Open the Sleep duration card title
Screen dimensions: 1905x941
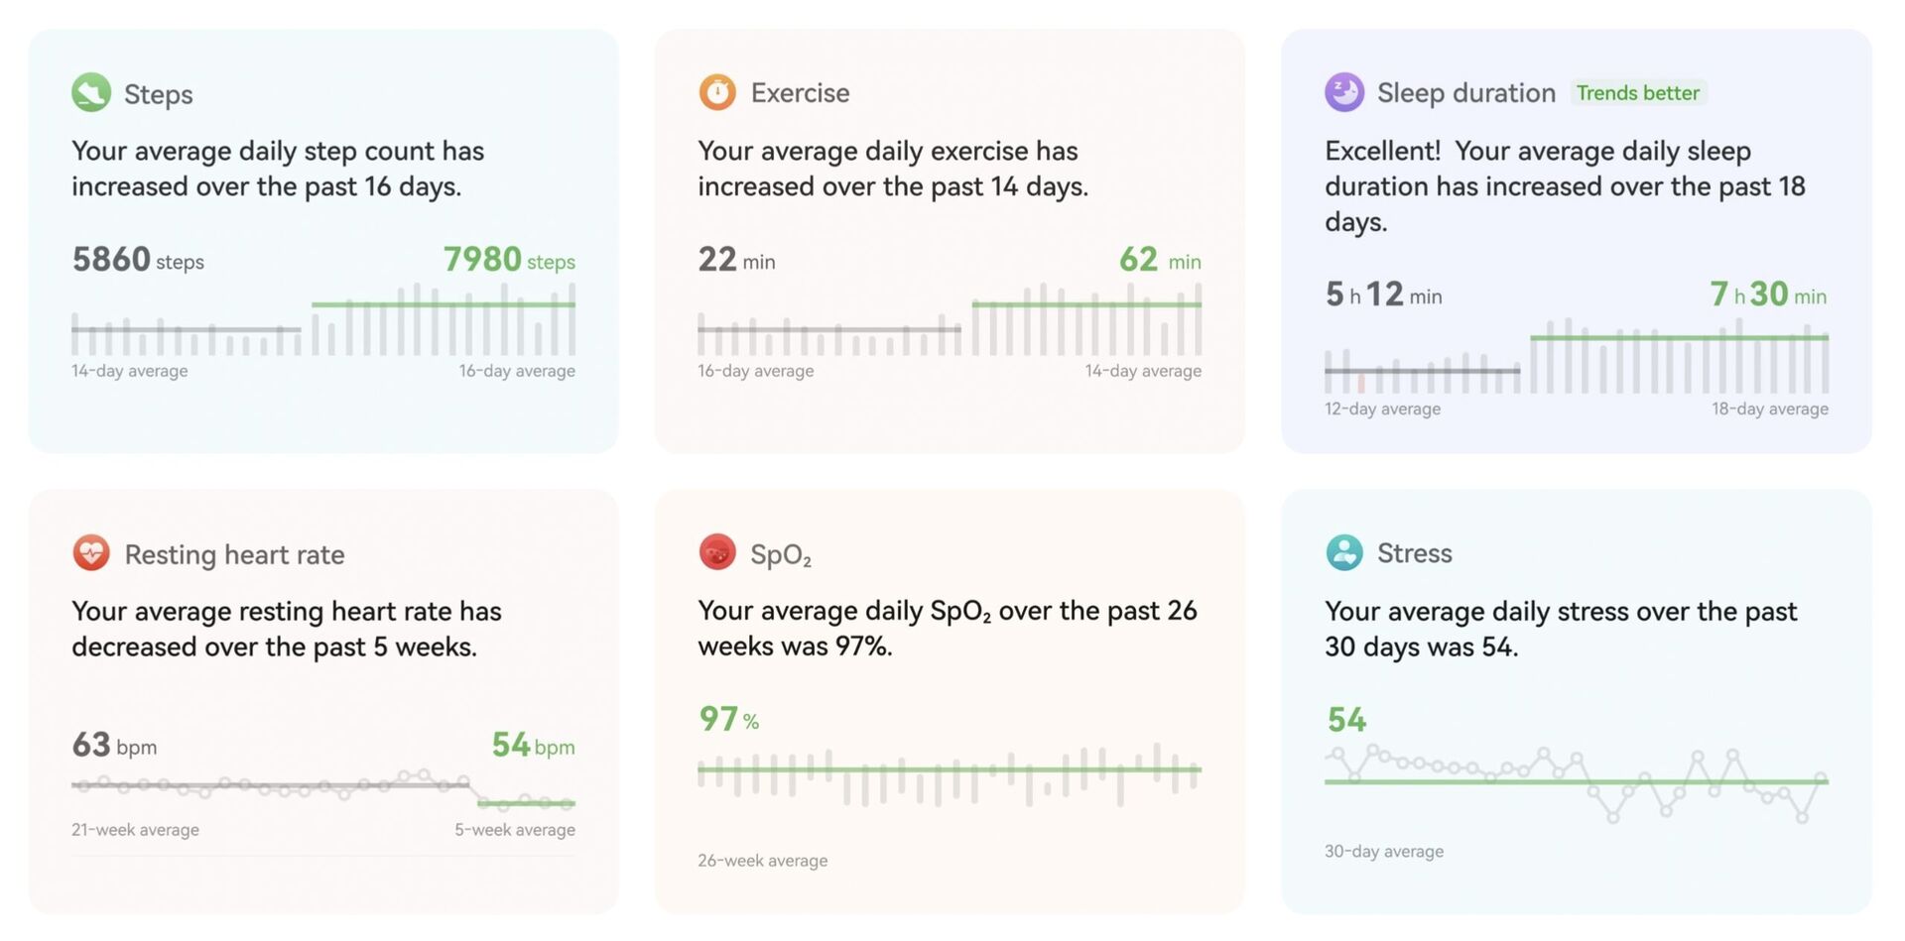[1465, 93]
